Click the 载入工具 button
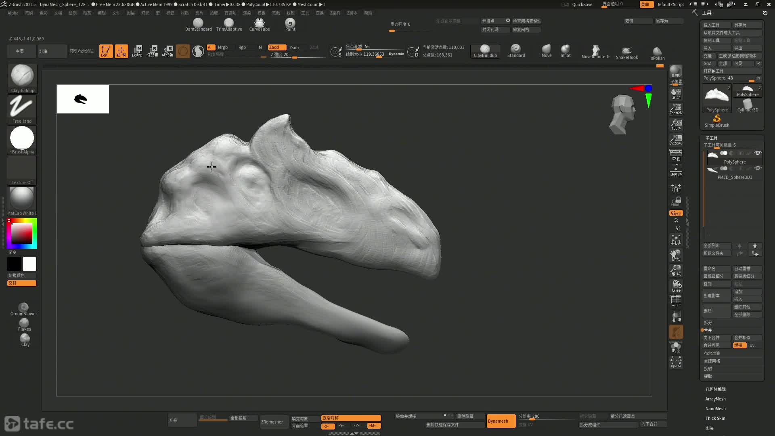The width and height of the screenshot is (775, 436). tap(716, 25)
